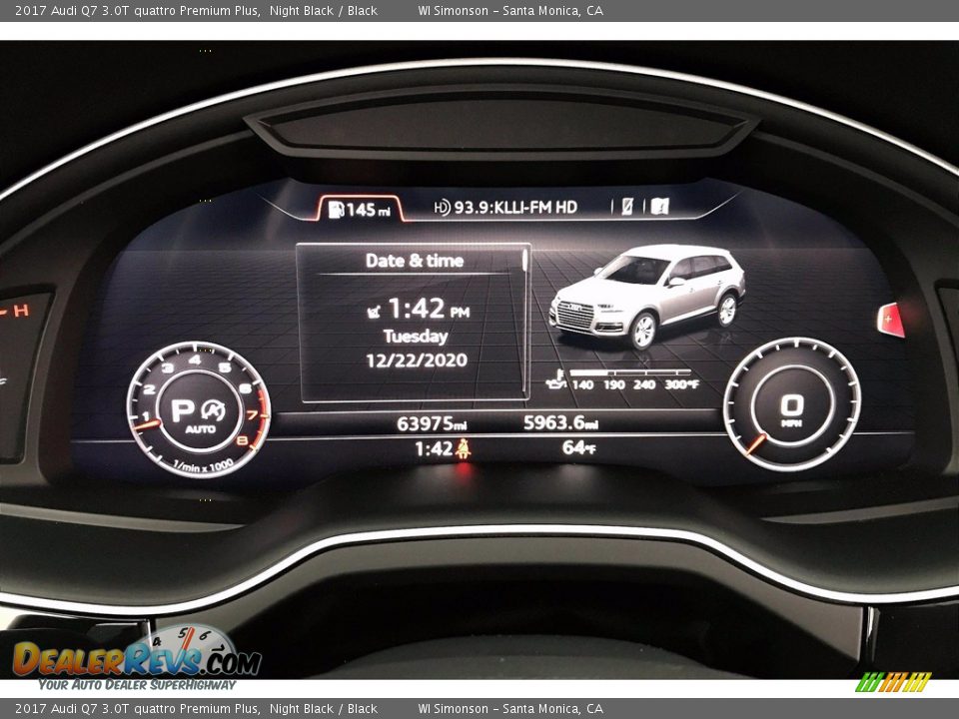
Task: Tap the navigation map icon in top bar
Action: tap(659, 206)
